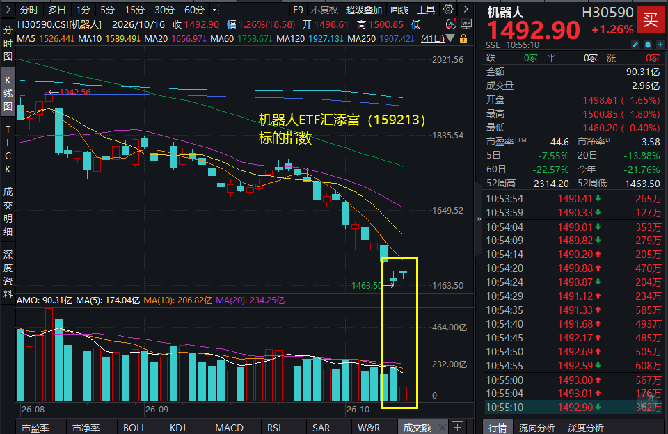Add a new indicator tab with plus box
This screenshot has width=668, height=434.
458,427
